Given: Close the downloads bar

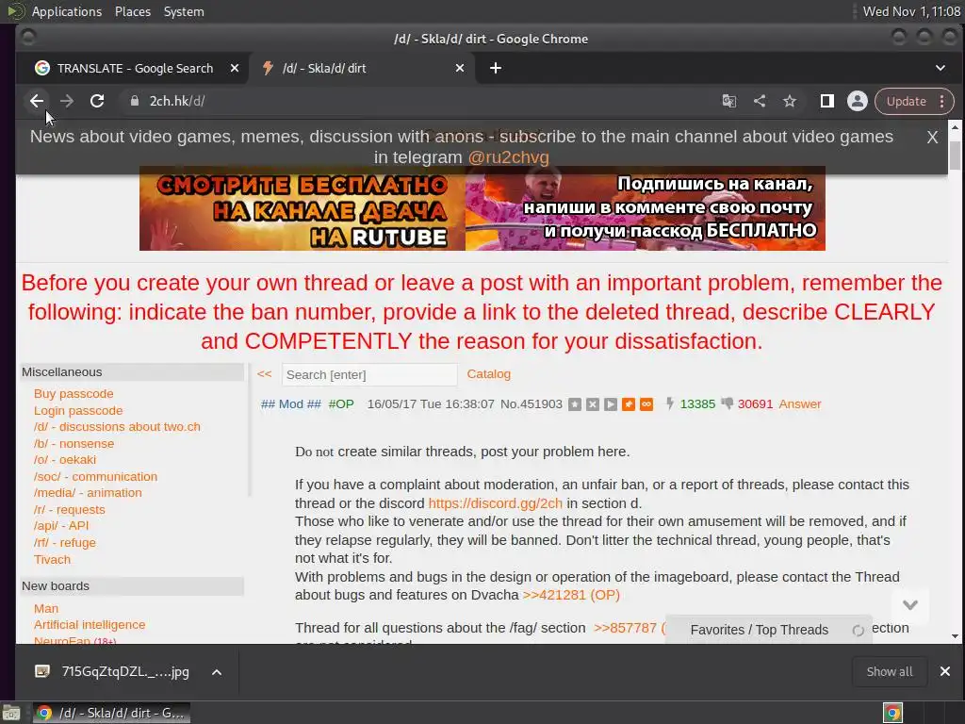Looking at the screenshot, I should pyautogui.click(x=944, y=671).
